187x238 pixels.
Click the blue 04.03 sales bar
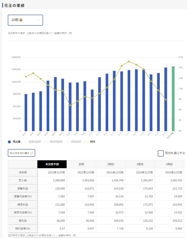(26, 112)
